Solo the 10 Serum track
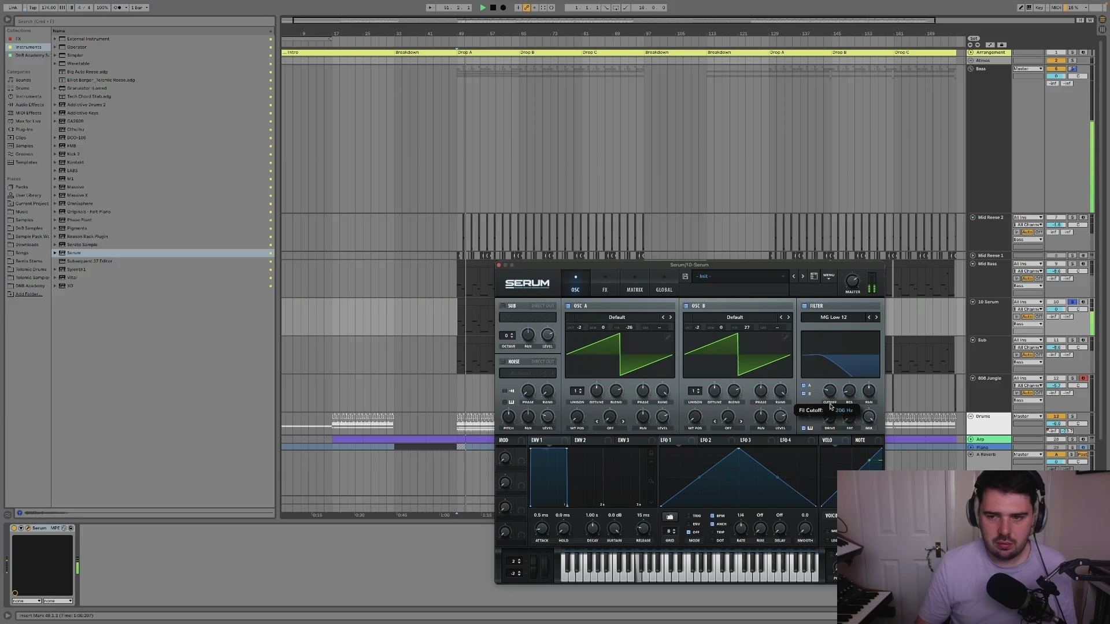This screenshot has height=624, width=1110. 1072,302
